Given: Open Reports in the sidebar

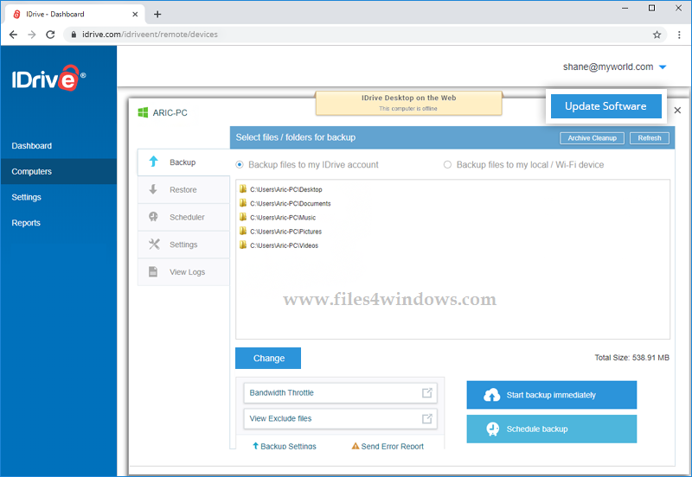Looking at the screenshot, I should (26, 223).
